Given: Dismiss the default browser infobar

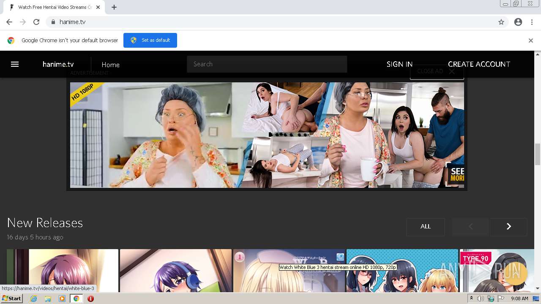Looking at the screenshot, I should (x=531, y=41).
